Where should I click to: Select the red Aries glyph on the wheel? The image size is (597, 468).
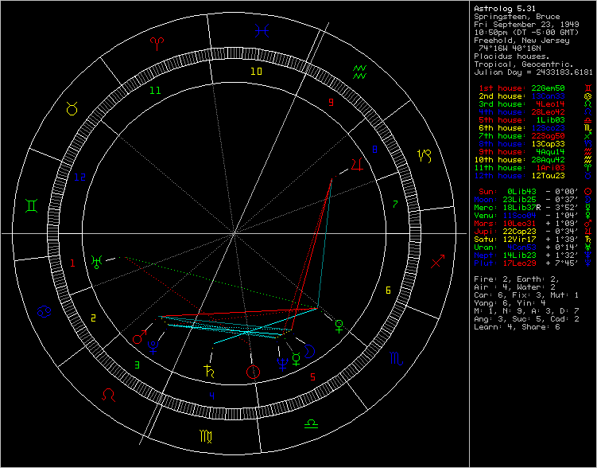pyautogui.click(x=157, y=45)
